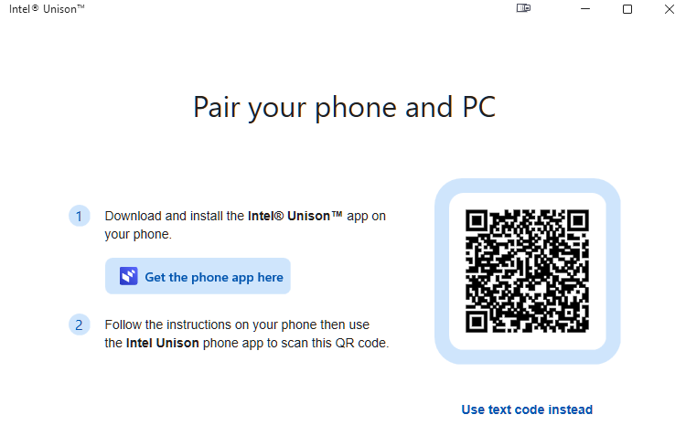Click the 'Intel® Unison™' window title text

pos(47,9)
